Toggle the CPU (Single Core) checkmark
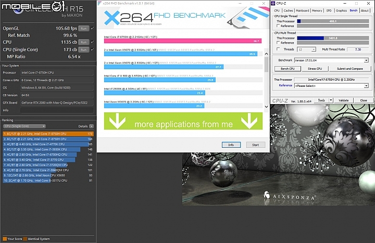The image size is (375, 243). pyautogui.click(x=92, y=49)
